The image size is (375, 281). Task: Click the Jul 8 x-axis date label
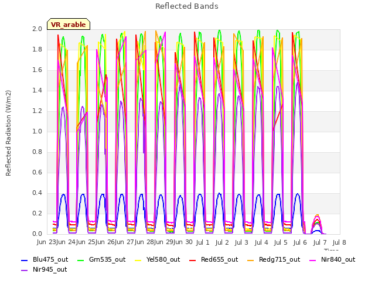339,242
